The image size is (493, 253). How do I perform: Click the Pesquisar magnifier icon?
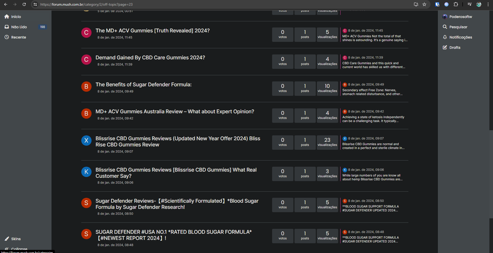(x=445, y=27)
